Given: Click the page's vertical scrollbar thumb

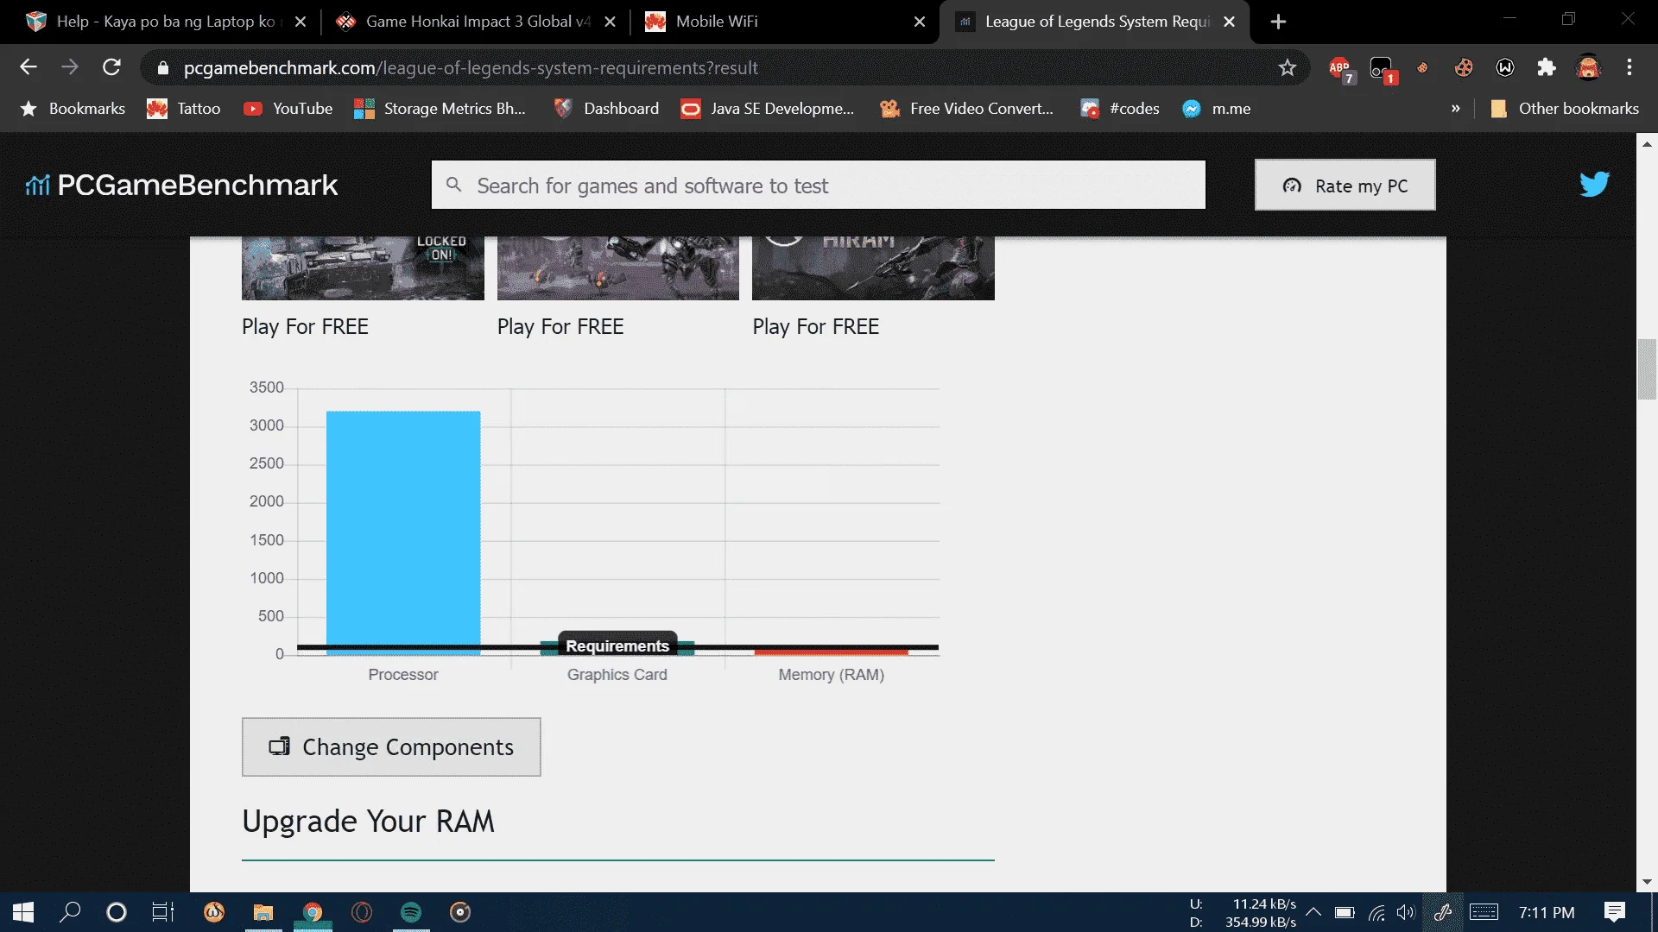Looking at the screenshot, I should 1647,369.
